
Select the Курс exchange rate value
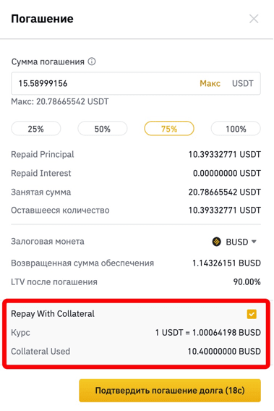pos(208,333)
